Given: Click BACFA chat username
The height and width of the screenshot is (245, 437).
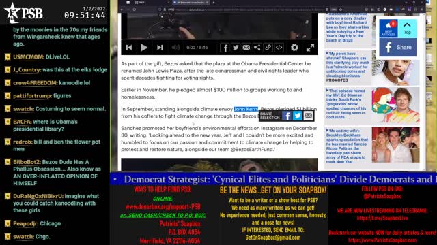Looking at the screenshot, I should pos(23,122).
